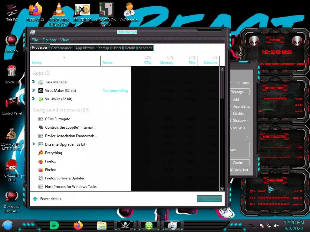Open the View menu

pos(64,40)
